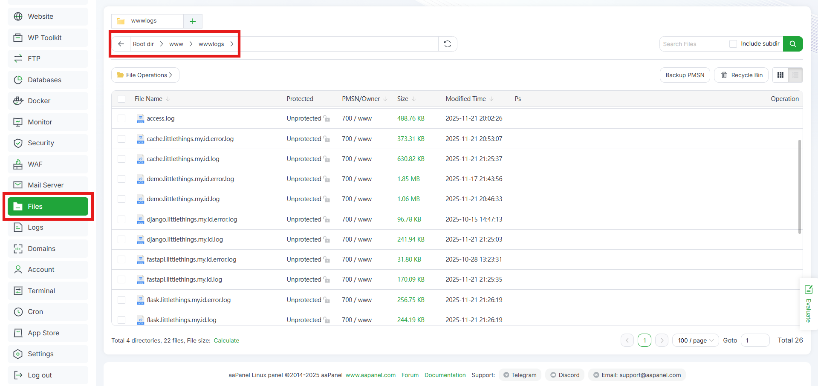Viewport: 818px width, 386px height.
Task: Open the flask.littlethings.my.id.log file
Action: tap(182, 320)
